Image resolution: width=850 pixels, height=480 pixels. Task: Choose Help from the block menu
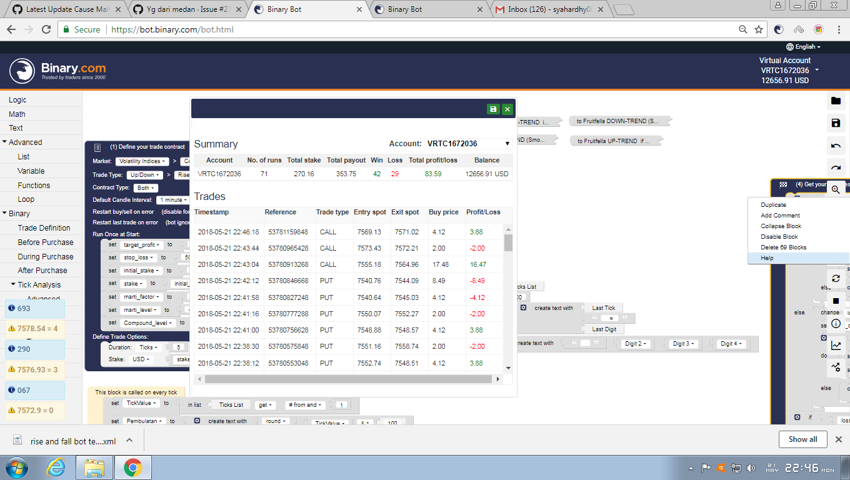click(767, 257)
